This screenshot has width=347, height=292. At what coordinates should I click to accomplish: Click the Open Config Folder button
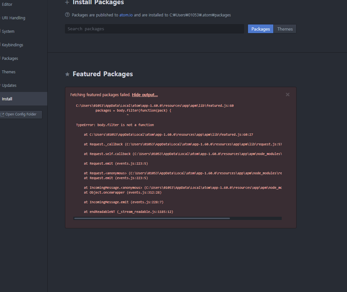coord(21,114)
